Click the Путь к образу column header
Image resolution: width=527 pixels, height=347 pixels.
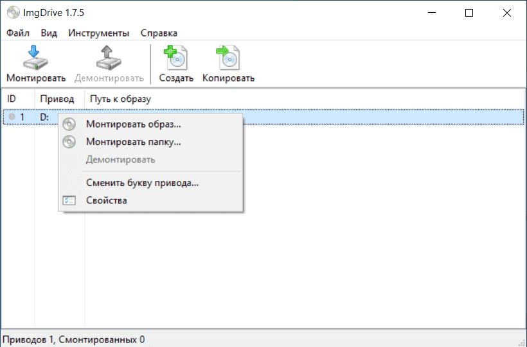click(x=120, y=99)
